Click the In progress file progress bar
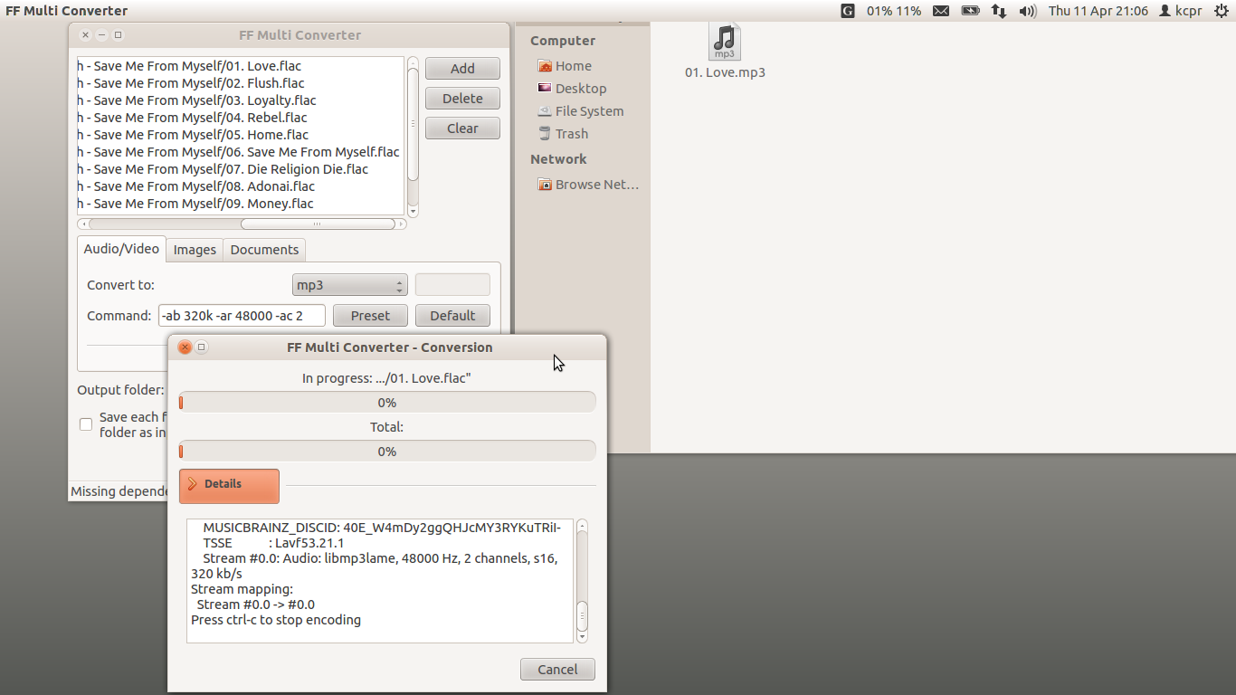The image size is (1236, 695). pyautogui.click(x=387, y=403)
